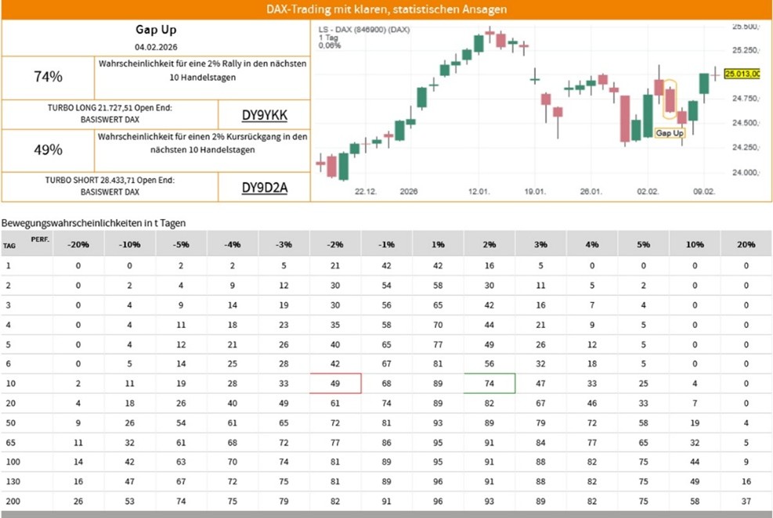
Task: Open the DY9D2A turbo short link
Action: [x=264, y=187]
